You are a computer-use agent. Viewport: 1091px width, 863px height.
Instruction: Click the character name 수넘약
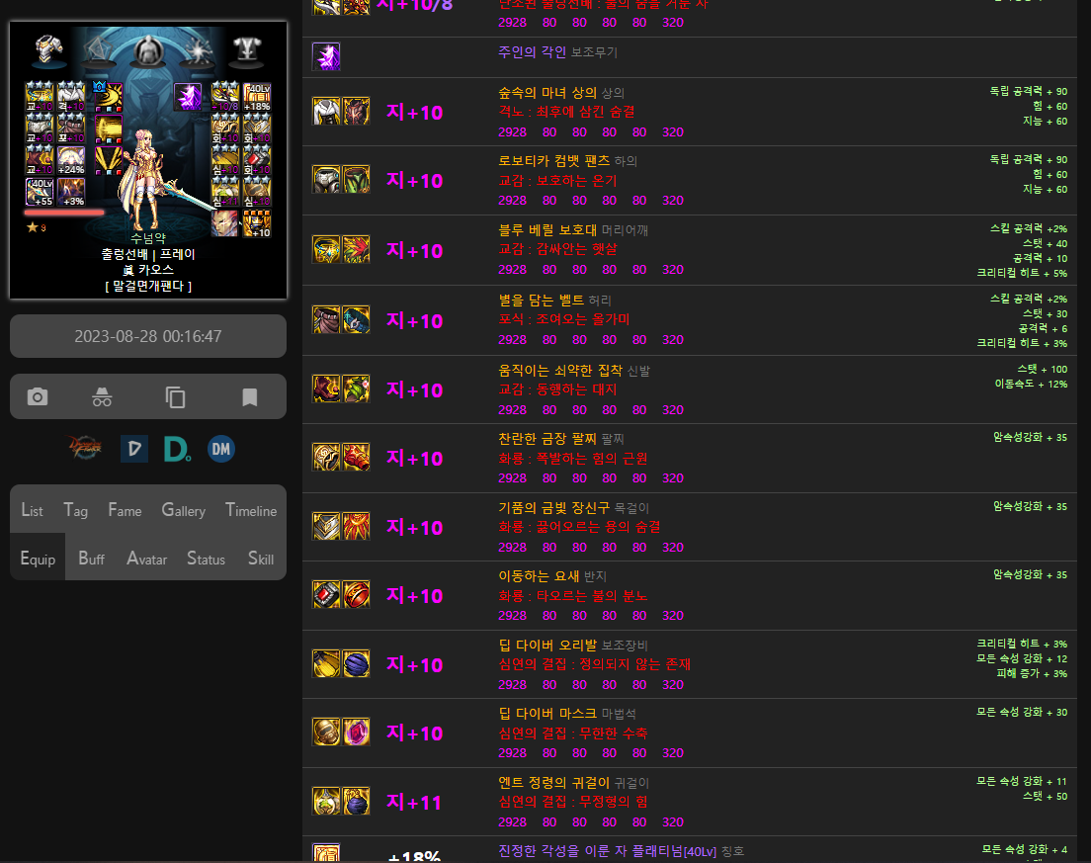(148, 238)
